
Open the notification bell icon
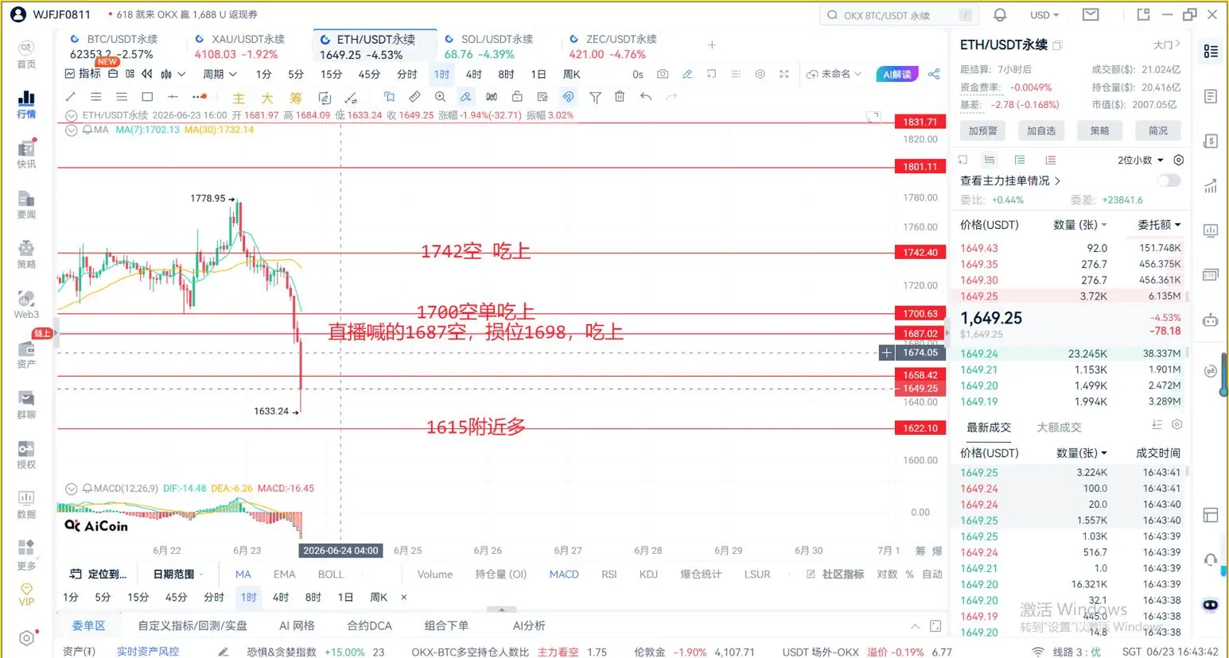(1000, 14)
